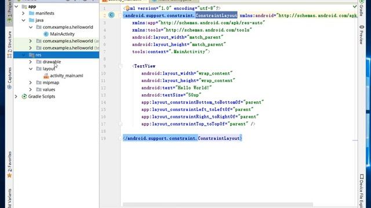This screenshot has height=208, width=371.
Task: Expand the values folder
Action: [x=30, y=90]
